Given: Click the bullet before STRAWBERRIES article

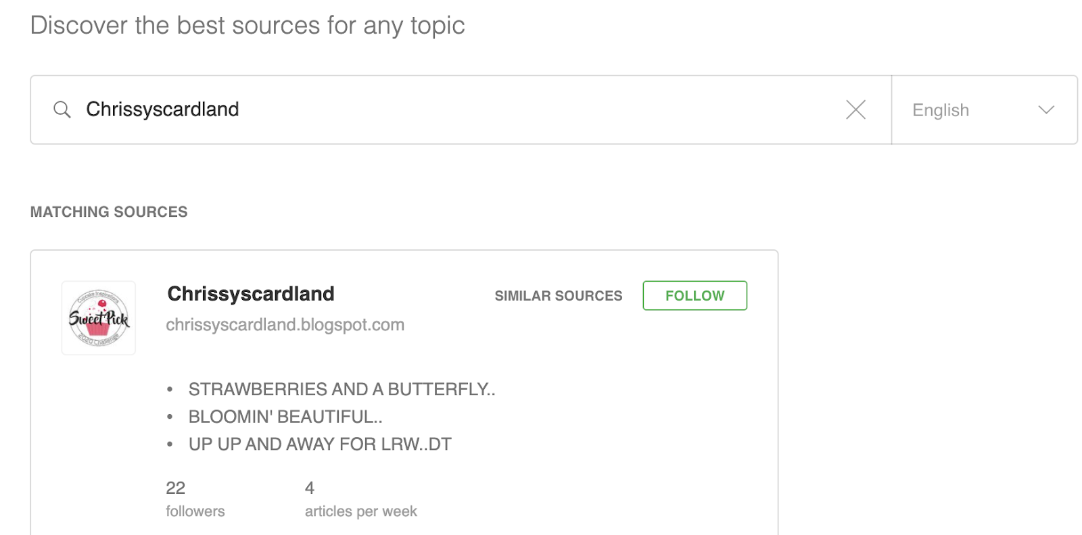Looking at the screenshot, I should coord(170,390).
